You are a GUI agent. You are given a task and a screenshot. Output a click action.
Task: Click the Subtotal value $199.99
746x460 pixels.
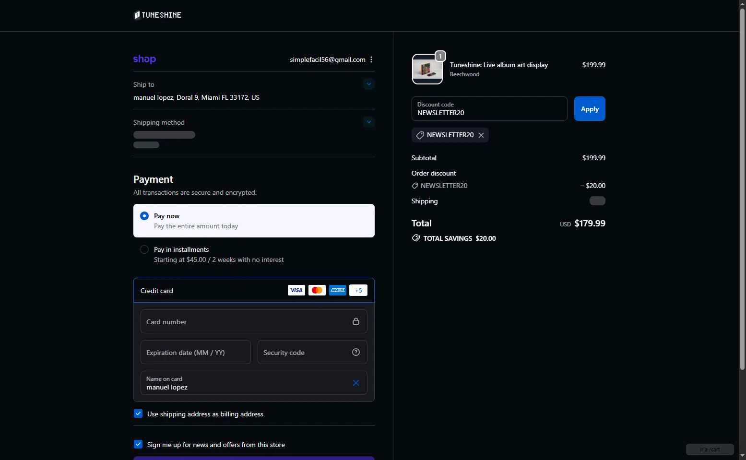[x=594, y=158]
